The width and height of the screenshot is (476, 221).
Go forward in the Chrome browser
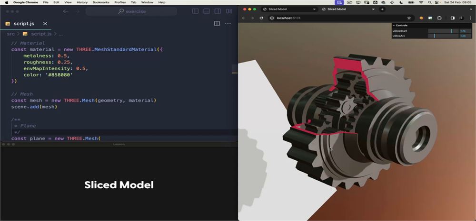point(252,18)
